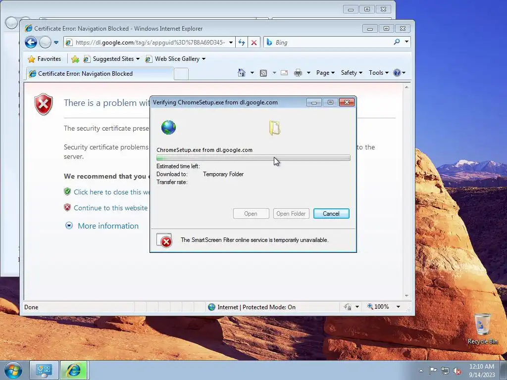
Task: Open the Page menu
Action: pos(325,73)
